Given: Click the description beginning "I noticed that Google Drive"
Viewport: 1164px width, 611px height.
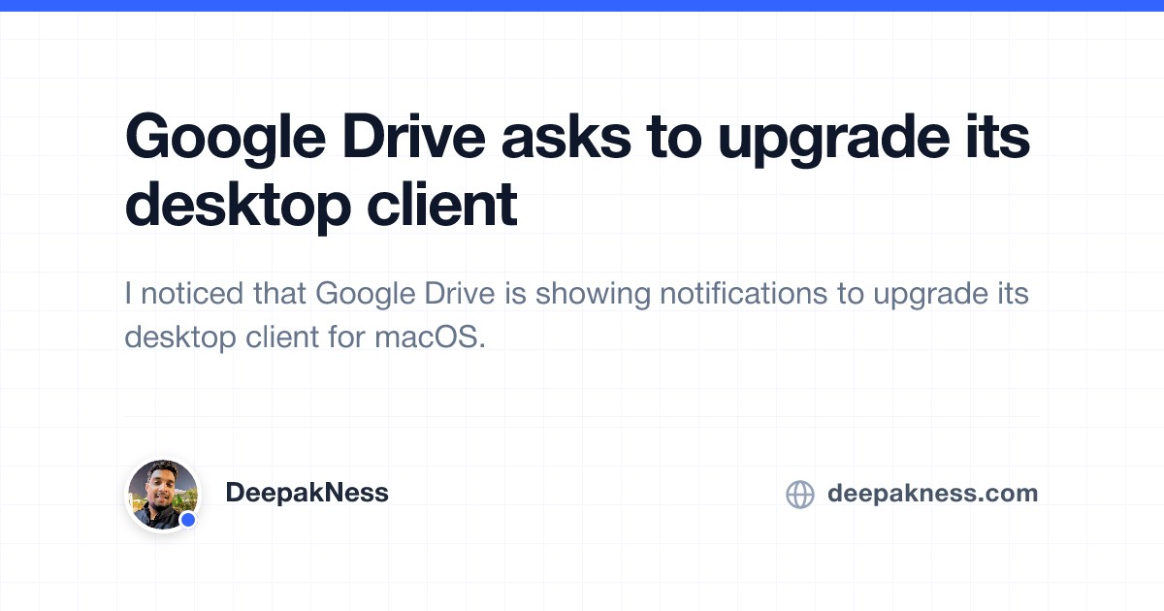Looking at the screenshot, I should coord(576,316).
